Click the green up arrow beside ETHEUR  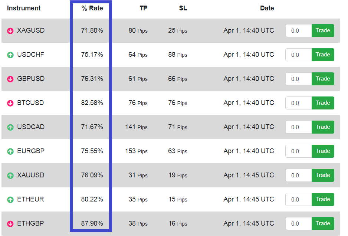[10, 200]
